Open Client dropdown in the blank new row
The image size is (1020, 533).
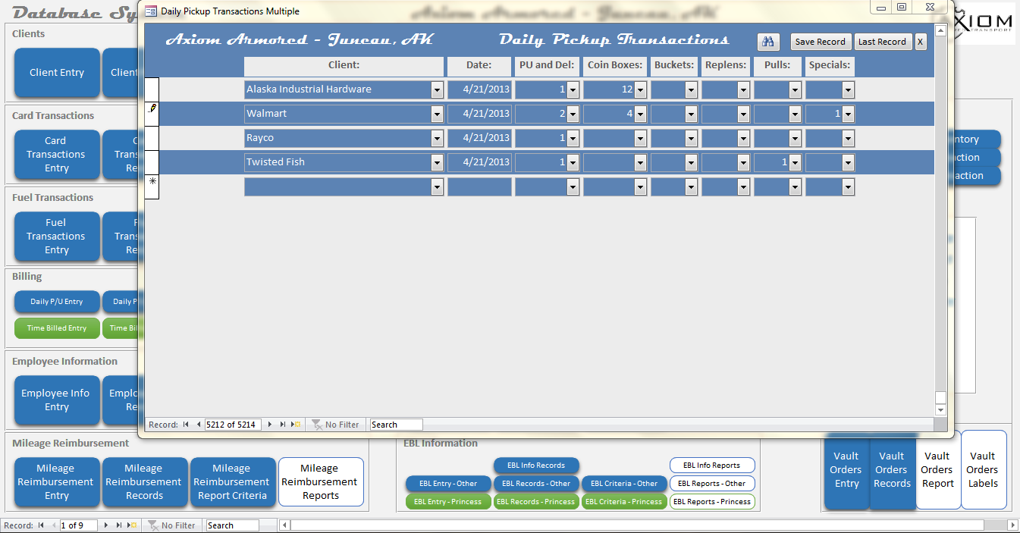click(x=437, y=187)
